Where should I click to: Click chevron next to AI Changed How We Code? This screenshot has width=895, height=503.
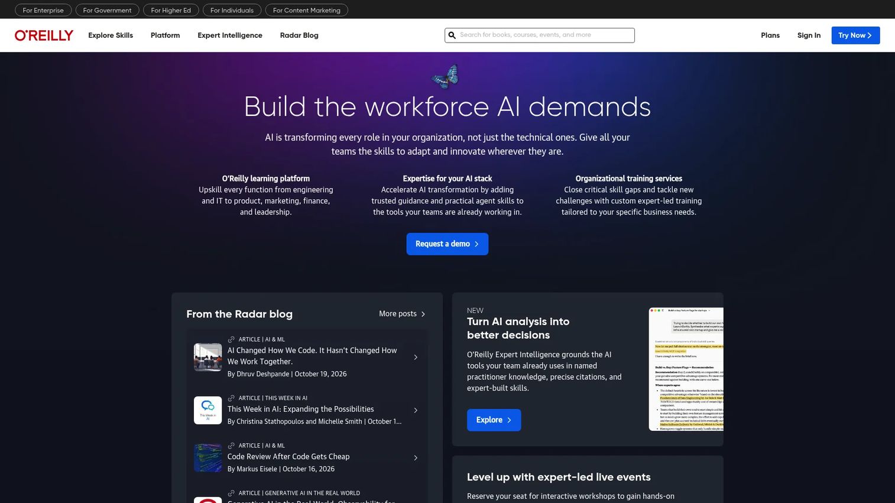pyautogui.click(x=416, y=357)
